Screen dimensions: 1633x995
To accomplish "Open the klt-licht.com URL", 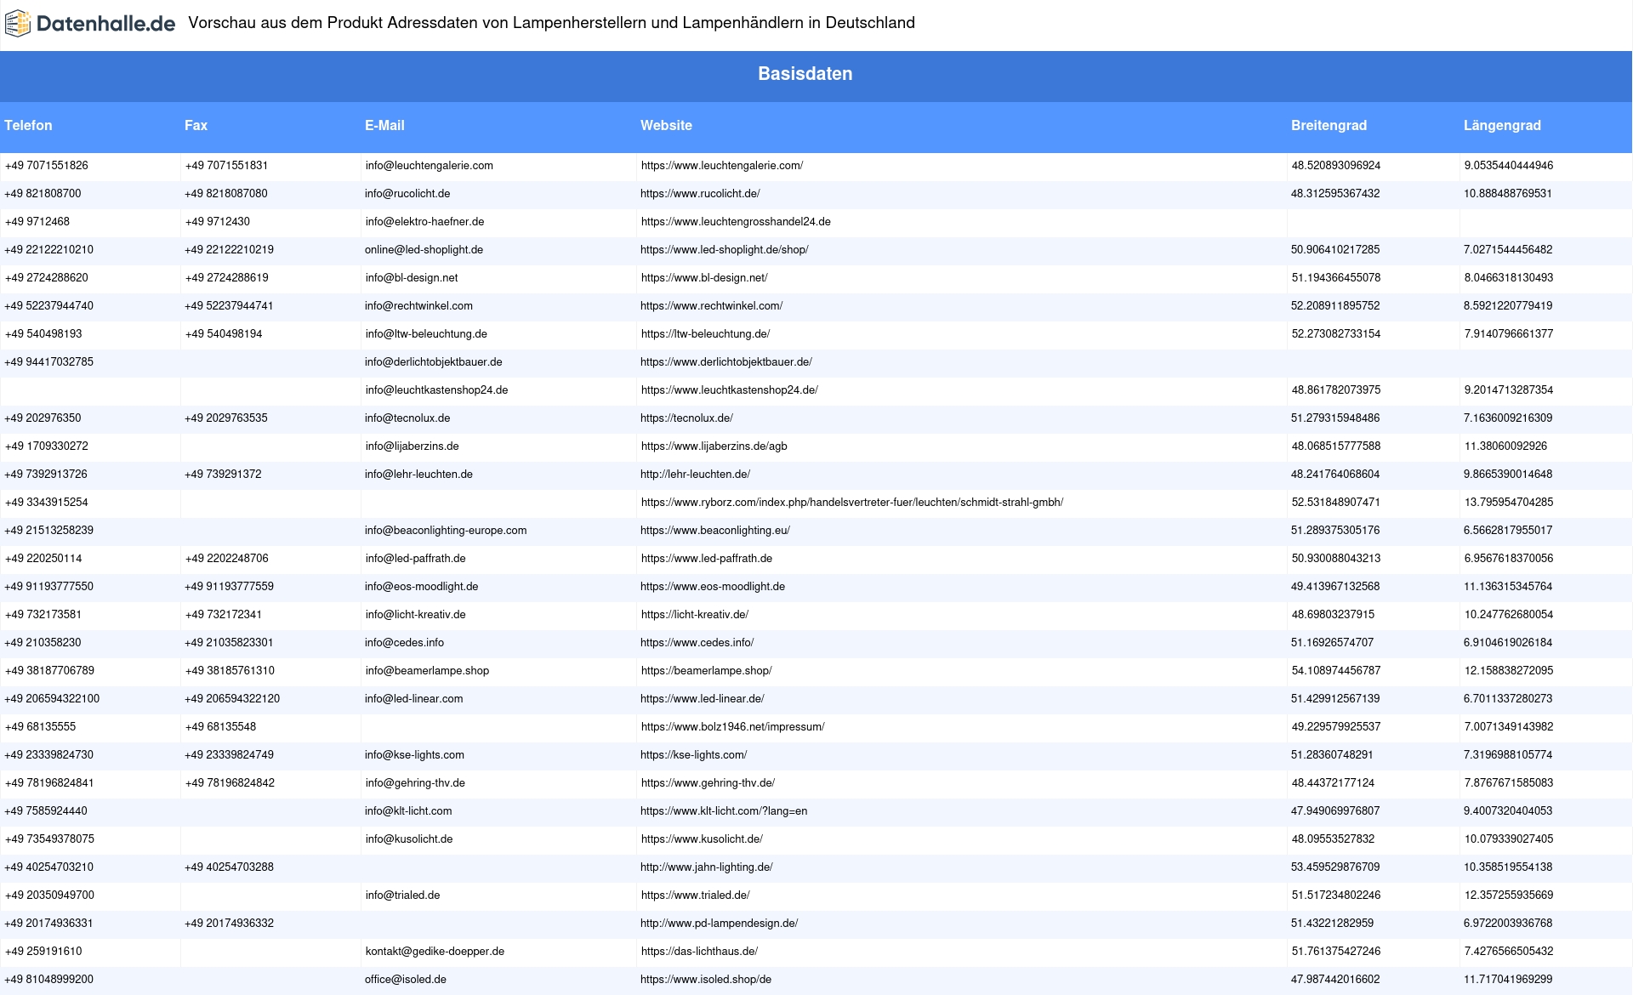I will tap(724, 811).
